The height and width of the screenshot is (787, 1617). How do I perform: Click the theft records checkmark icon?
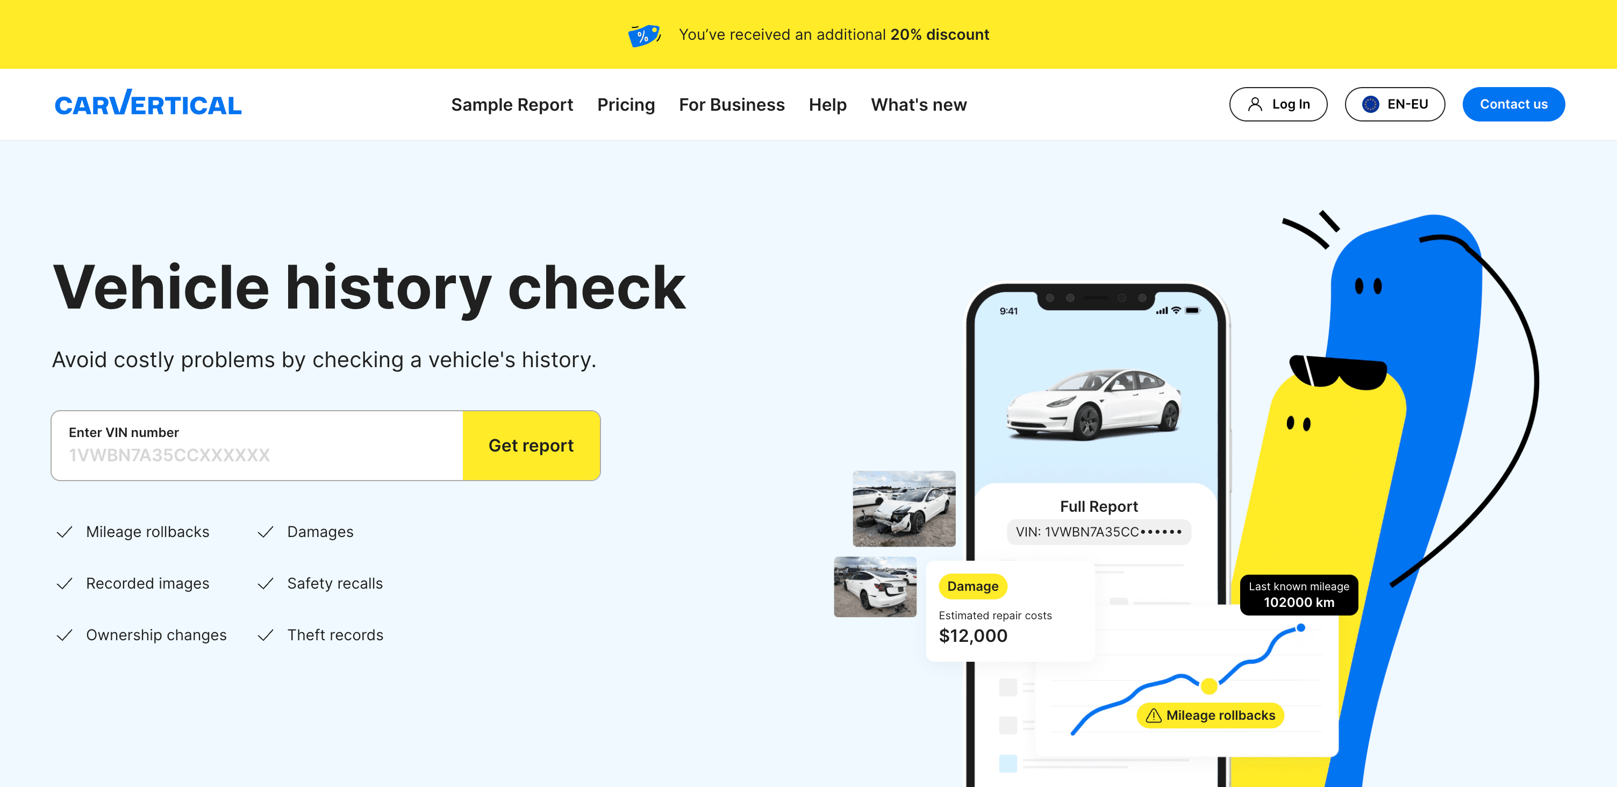tap(266, 634)
